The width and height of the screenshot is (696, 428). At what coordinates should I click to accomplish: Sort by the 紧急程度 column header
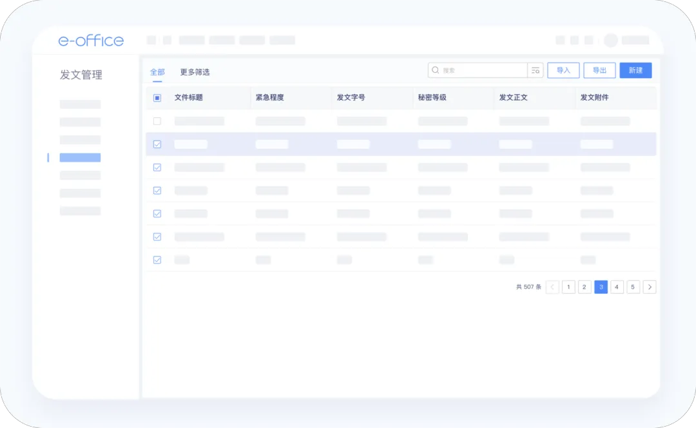[269, 98]
